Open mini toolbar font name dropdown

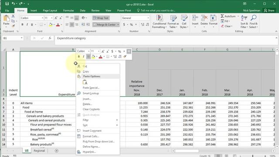[x=88, y=51]
